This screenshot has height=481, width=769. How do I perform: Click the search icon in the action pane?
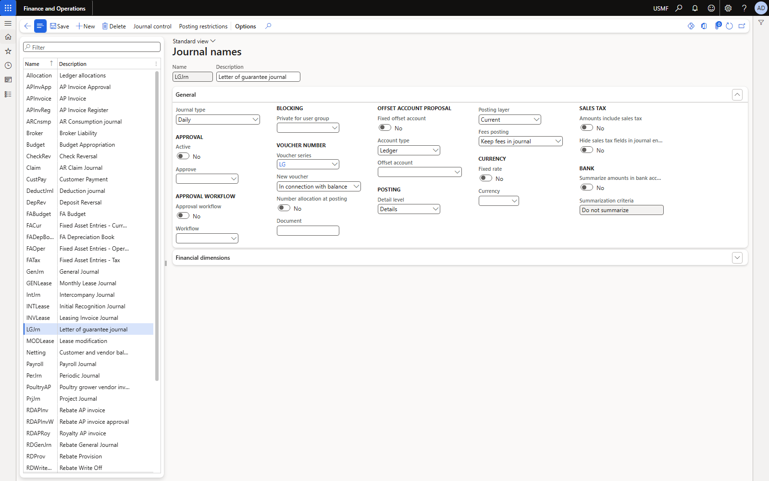[268, 26]
